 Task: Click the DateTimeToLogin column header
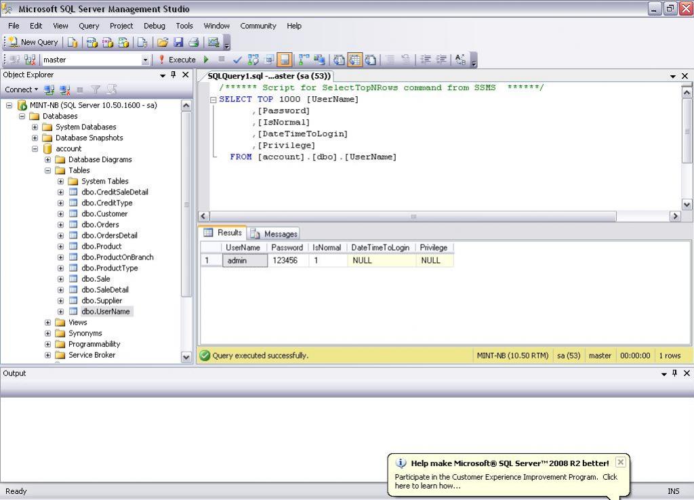(x=381, y=248)
